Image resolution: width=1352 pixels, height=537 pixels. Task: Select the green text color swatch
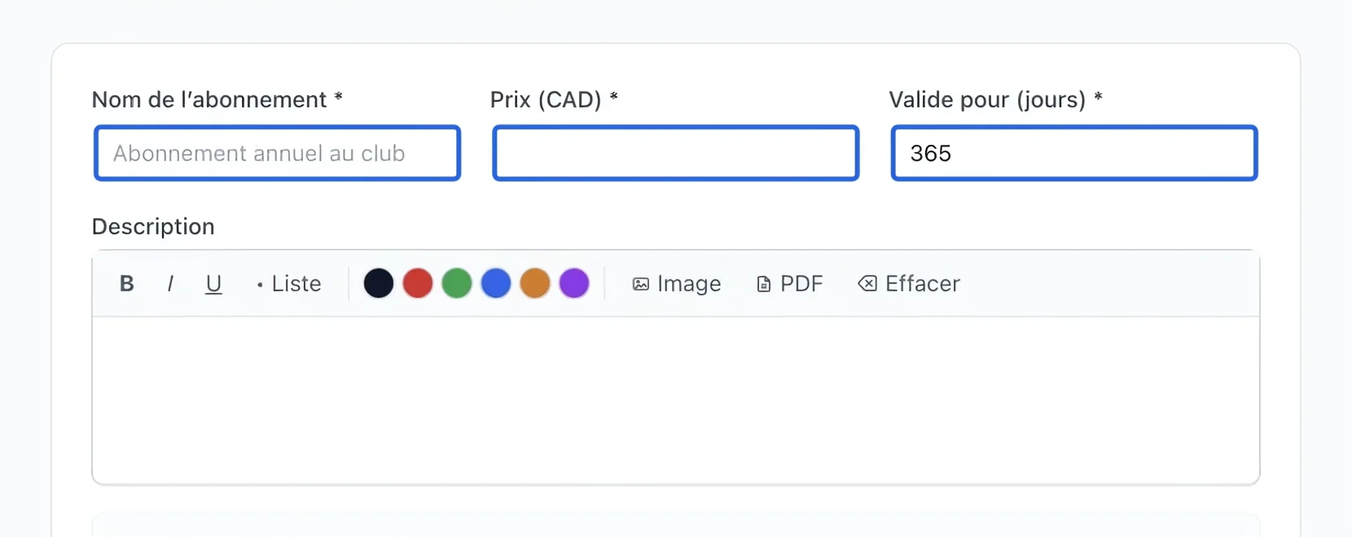[457, 283]
